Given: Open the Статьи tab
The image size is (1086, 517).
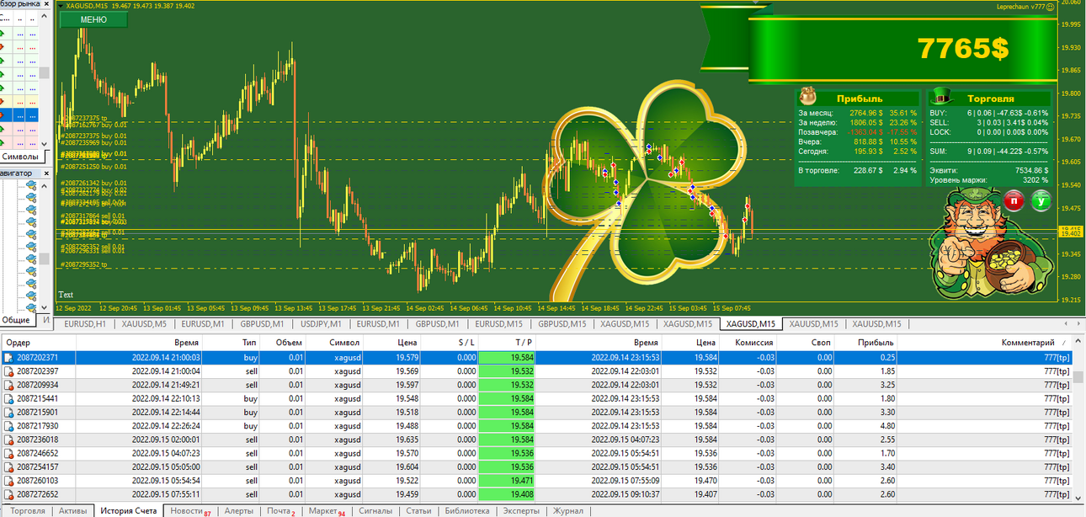Looking at the screenshot, I should coord(418,511).
